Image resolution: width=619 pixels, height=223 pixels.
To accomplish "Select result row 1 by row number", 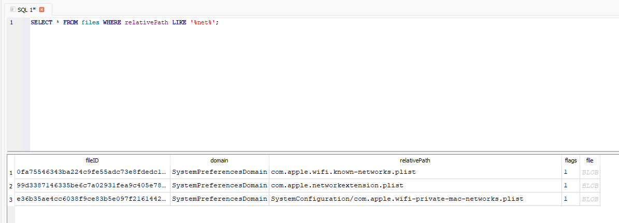I will pos(11,172).
